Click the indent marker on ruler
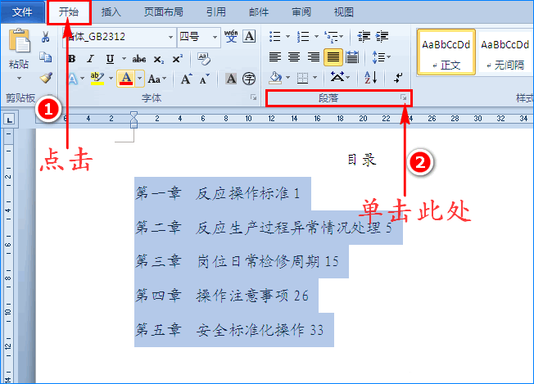The image size is (534, 384). pyautogui.click(x=133, y=120)
